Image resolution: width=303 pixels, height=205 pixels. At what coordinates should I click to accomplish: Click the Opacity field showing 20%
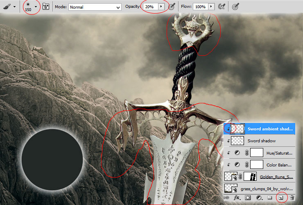pos(151,7)
